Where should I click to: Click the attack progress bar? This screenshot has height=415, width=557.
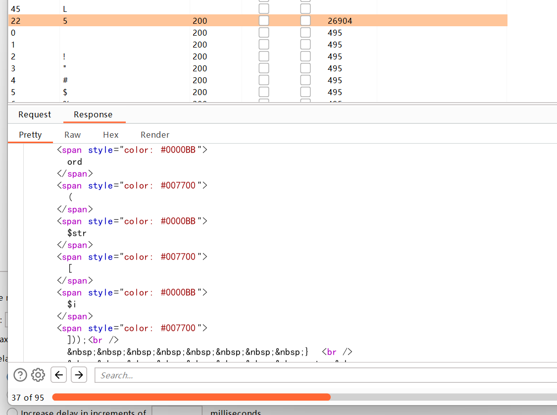(304, 397)
